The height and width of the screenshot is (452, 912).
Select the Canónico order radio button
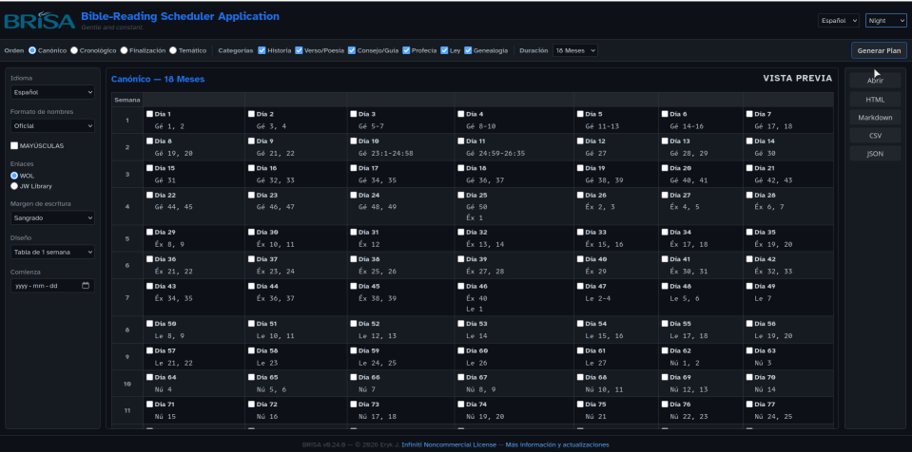click(32, 50)
